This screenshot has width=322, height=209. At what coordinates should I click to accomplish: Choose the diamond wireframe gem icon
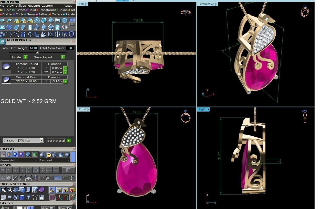click(9, 27)
